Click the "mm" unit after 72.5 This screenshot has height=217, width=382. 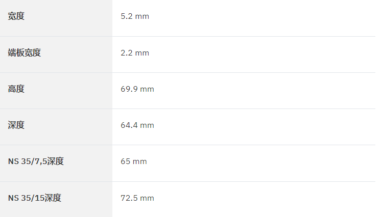(147, 198)
